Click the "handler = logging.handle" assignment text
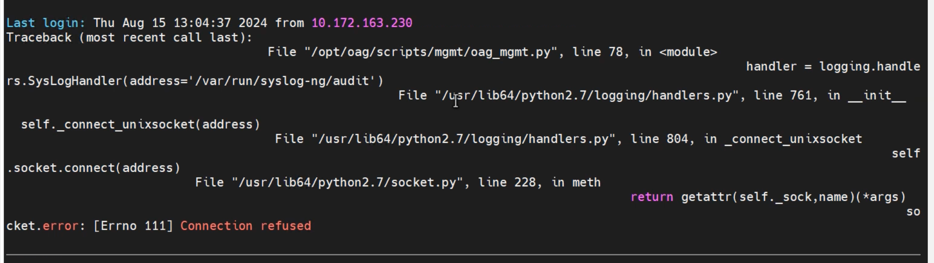This screenshot has height=263, width=934. [833, 67]
